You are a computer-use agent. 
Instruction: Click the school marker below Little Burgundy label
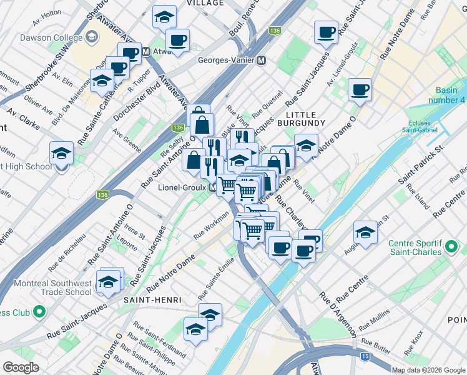coord(306,146)
